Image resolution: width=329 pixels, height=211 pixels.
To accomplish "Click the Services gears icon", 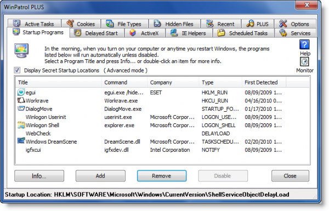I will (283, 33).
